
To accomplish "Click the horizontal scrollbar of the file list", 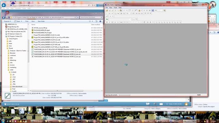I will click(57, 91).
